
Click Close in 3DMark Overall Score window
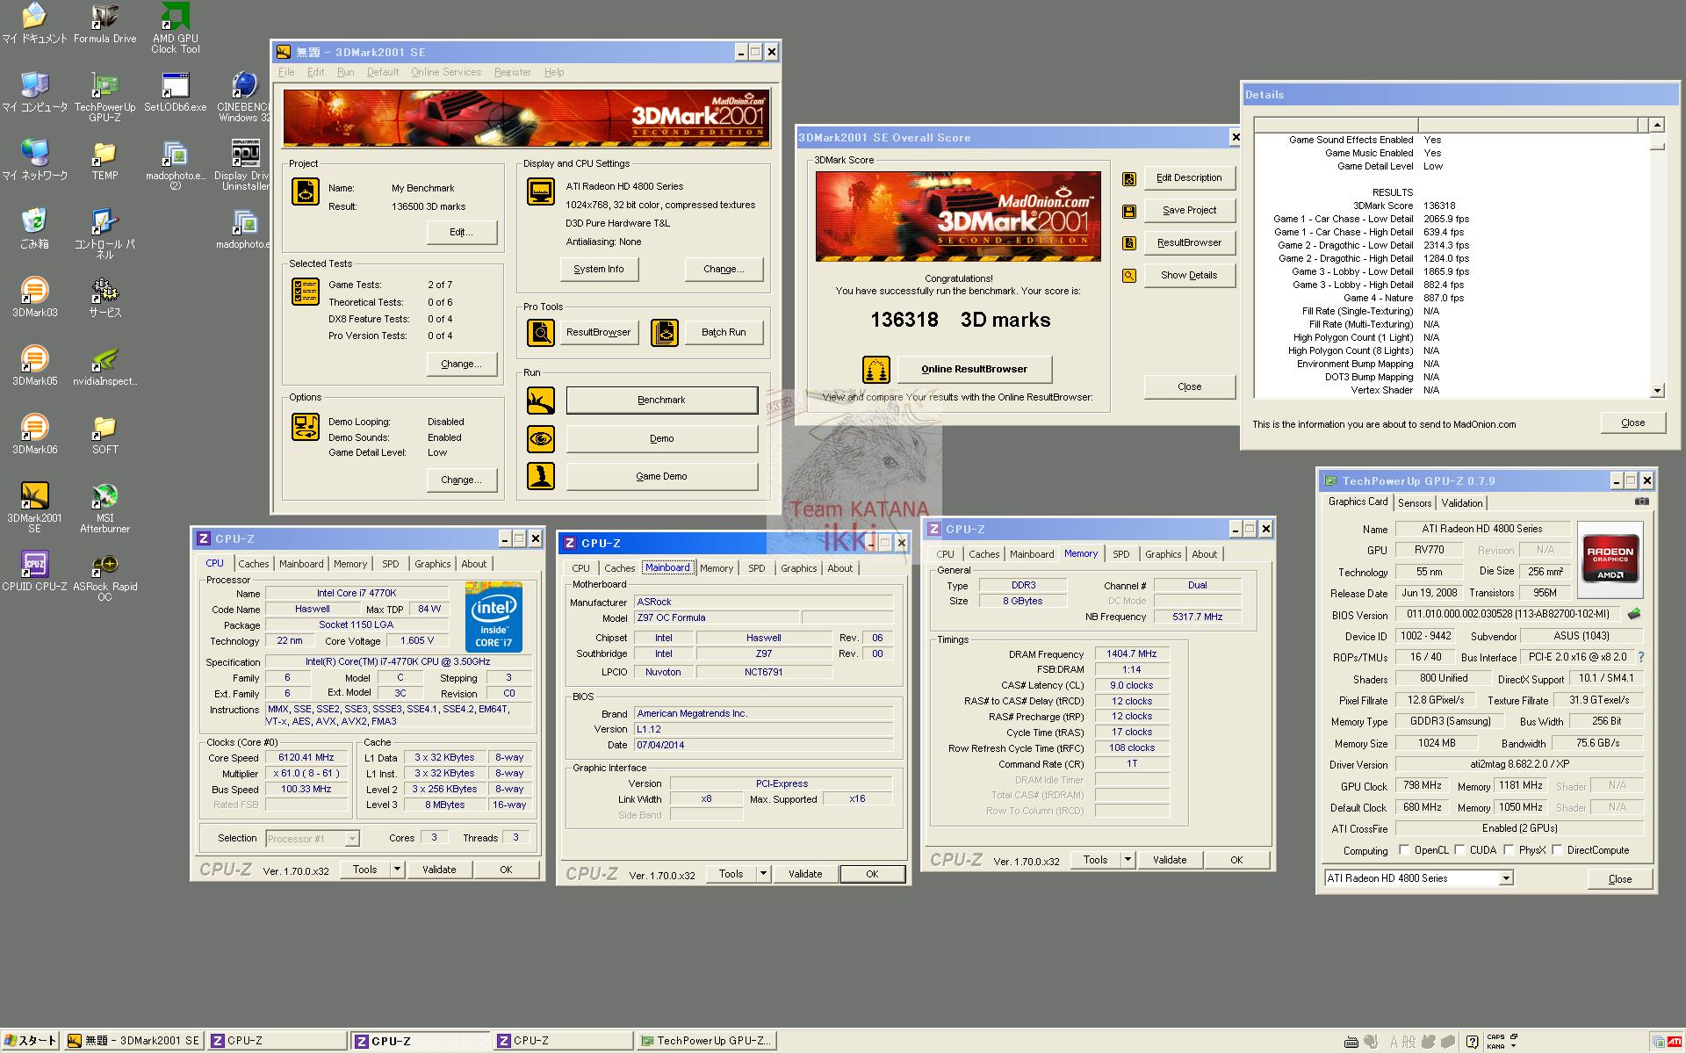click(x=1189, y=386)
